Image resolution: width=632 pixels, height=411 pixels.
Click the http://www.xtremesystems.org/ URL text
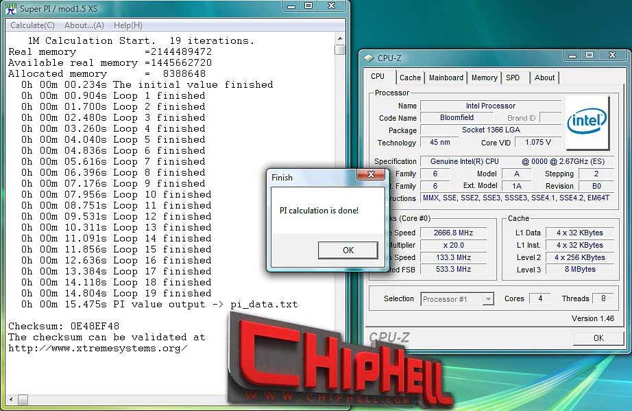[x=97, y=348]
